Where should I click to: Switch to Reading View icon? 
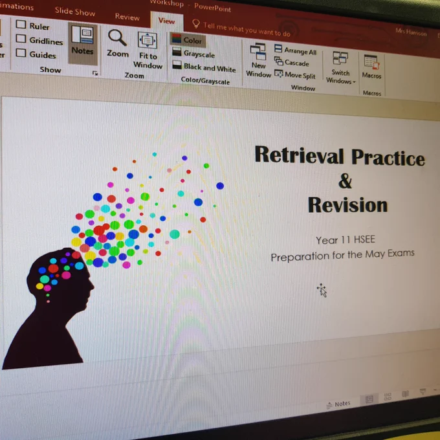coord(405,393)
